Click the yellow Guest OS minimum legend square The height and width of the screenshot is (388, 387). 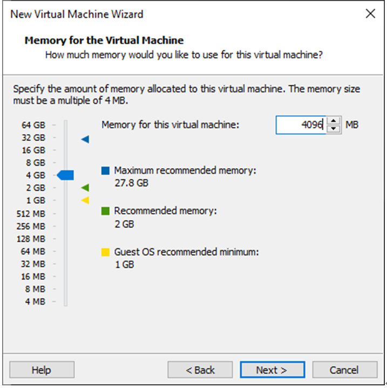click(105, 252)
